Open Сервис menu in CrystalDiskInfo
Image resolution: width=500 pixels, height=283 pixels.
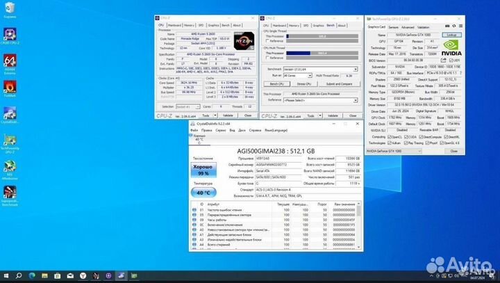pyautogui.click(x=220, y=130)
